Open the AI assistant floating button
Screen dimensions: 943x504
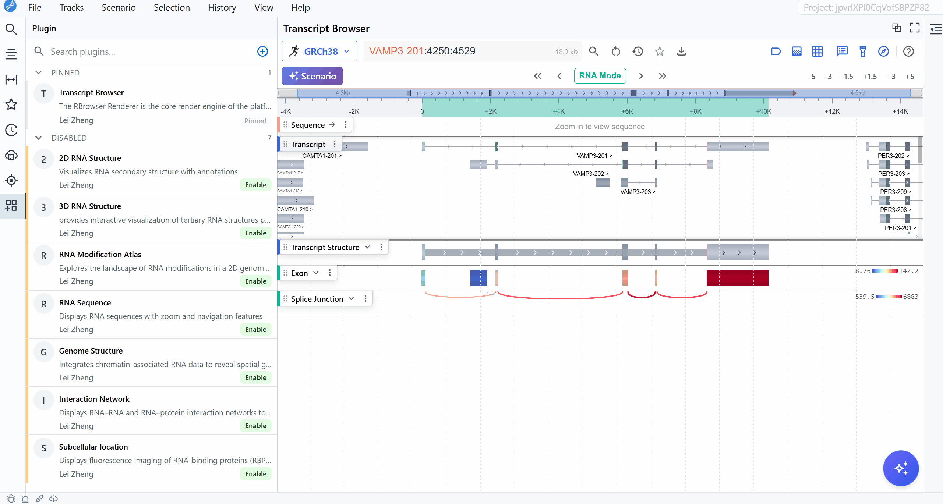coord(901,468)
